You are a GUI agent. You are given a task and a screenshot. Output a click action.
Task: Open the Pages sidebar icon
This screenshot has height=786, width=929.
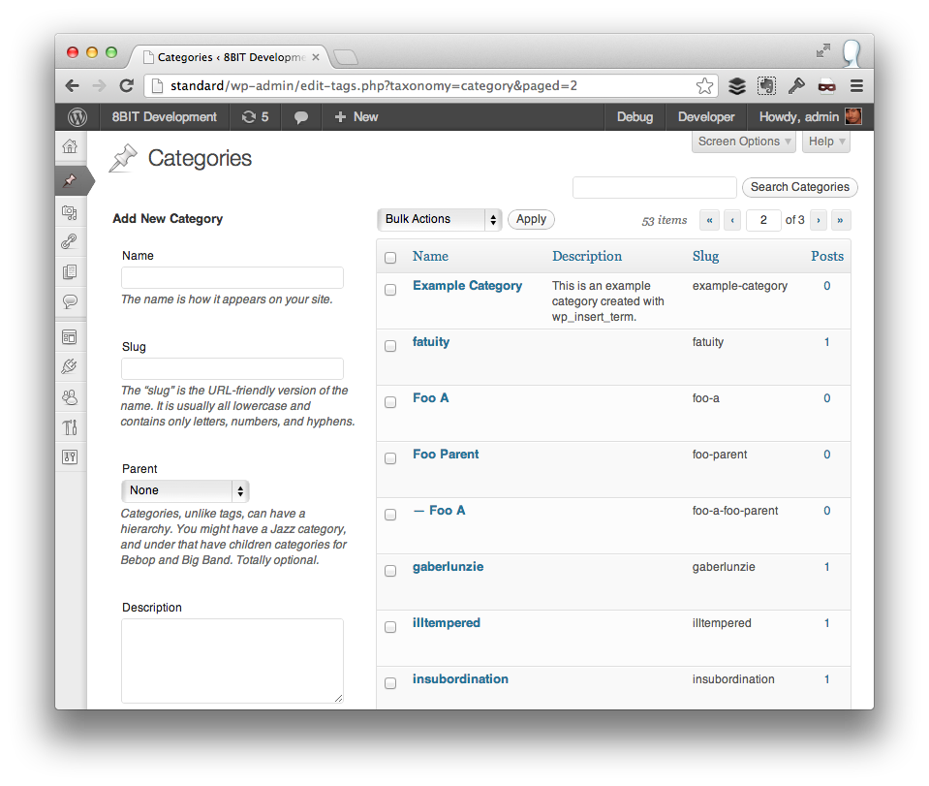pos(70,271)
